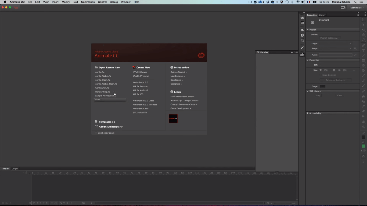Click the Adobe TV thumbnail
367x206 pixels.
point(173,119)
